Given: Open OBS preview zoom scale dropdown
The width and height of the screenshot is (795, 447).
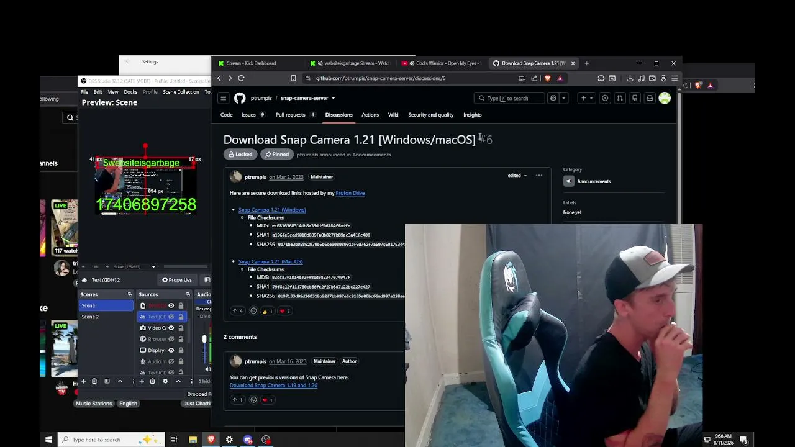Looking at the screenshot, I should (153, 267).
